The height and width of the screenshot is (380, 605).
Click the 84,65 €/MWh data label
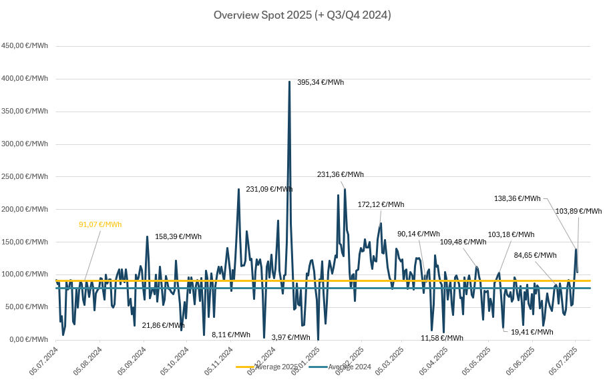pyautogui.click(x=535, y=255)
